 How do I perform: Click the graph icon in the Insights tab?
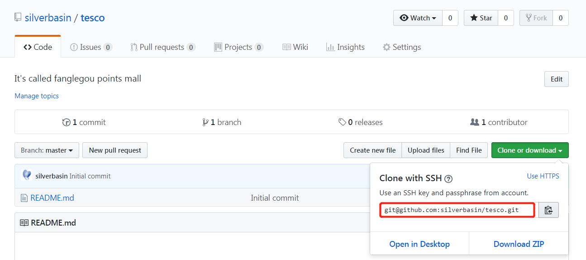coord(330,47)
